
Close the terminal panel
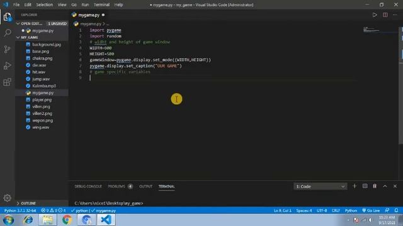coord(395,186)
